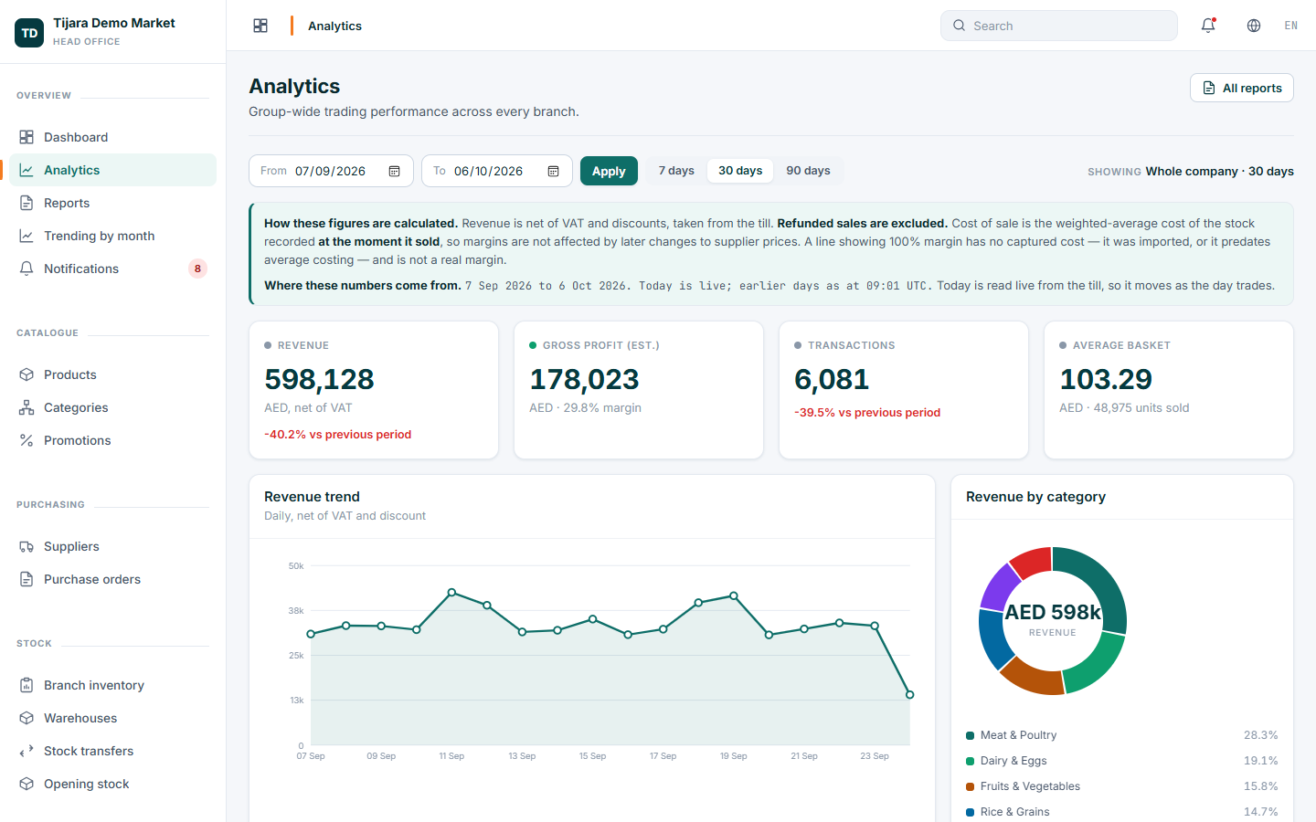
Task: Toggle the sidebar layout icon in header
Action: click(260, 26)
